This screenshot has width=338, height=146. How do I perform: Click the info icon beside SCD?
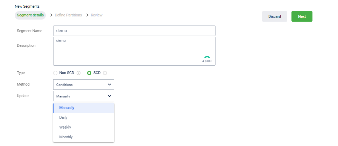click(x=105, y=73)
